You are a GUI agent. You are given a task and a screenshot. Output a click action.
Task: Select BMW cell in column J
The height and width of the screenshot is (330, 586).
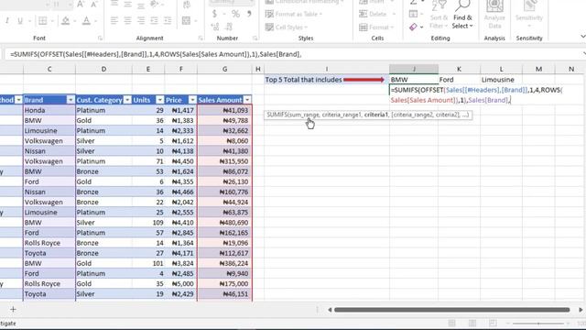click(x=414, y=80)
